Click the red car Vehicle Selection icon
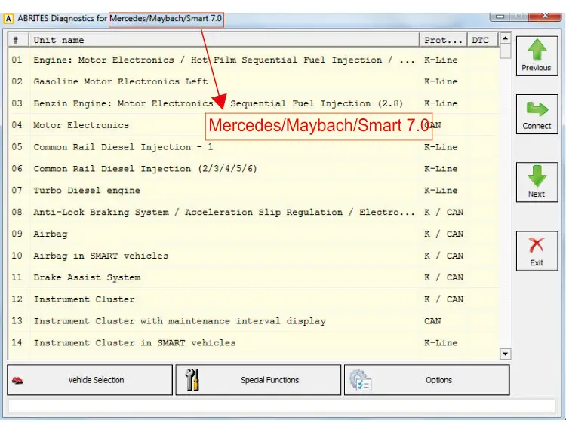 click(x=17, y=380)
